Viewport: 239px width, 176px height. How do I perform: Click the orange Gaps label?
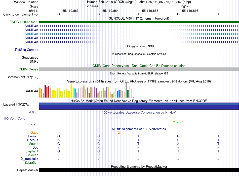coord(34,132)
